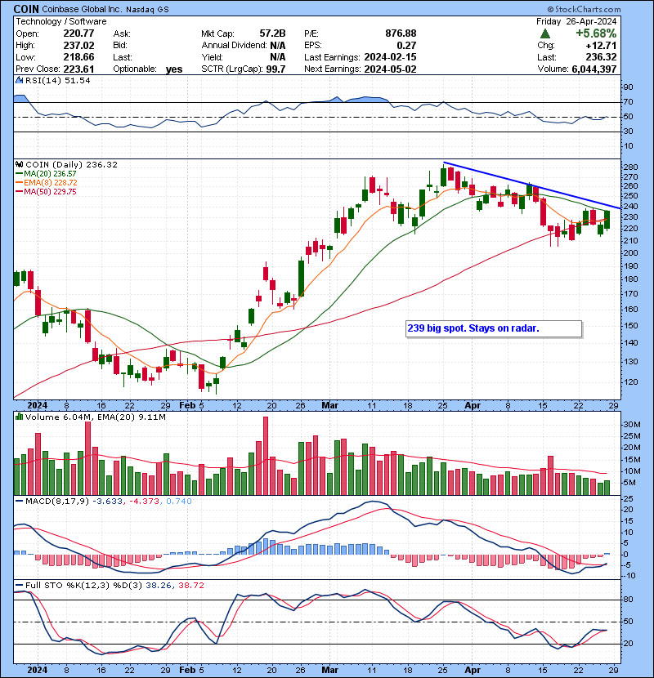
Task: Click the MACD value -3.633
Action: [x=106, y=502]
